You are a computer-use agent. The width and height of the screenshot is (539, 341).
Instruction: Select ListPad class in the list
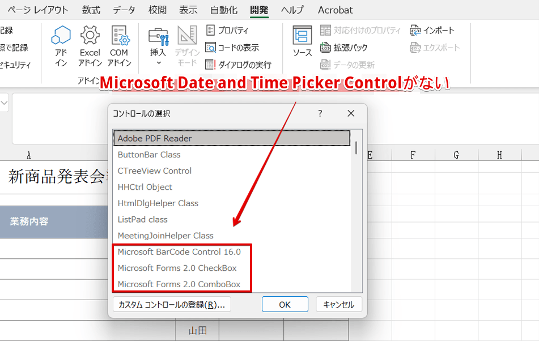point(232,219)
